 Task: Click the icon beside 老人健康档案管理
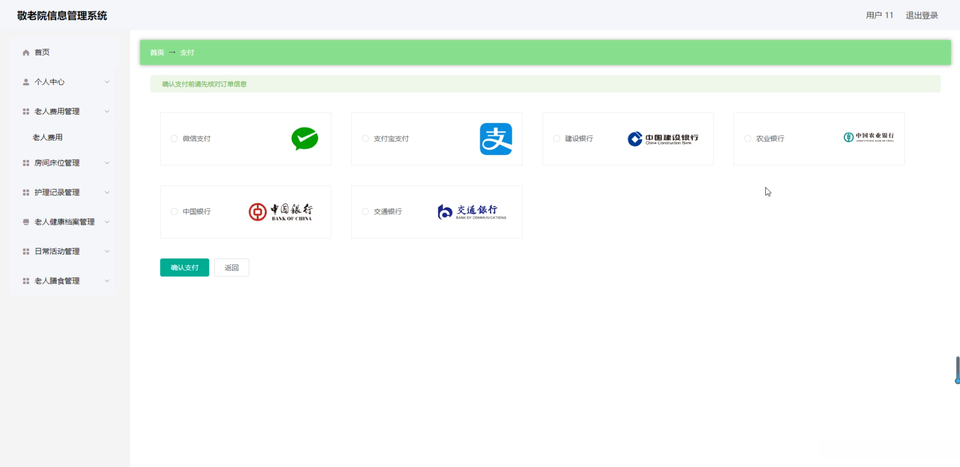click(26, 222)
